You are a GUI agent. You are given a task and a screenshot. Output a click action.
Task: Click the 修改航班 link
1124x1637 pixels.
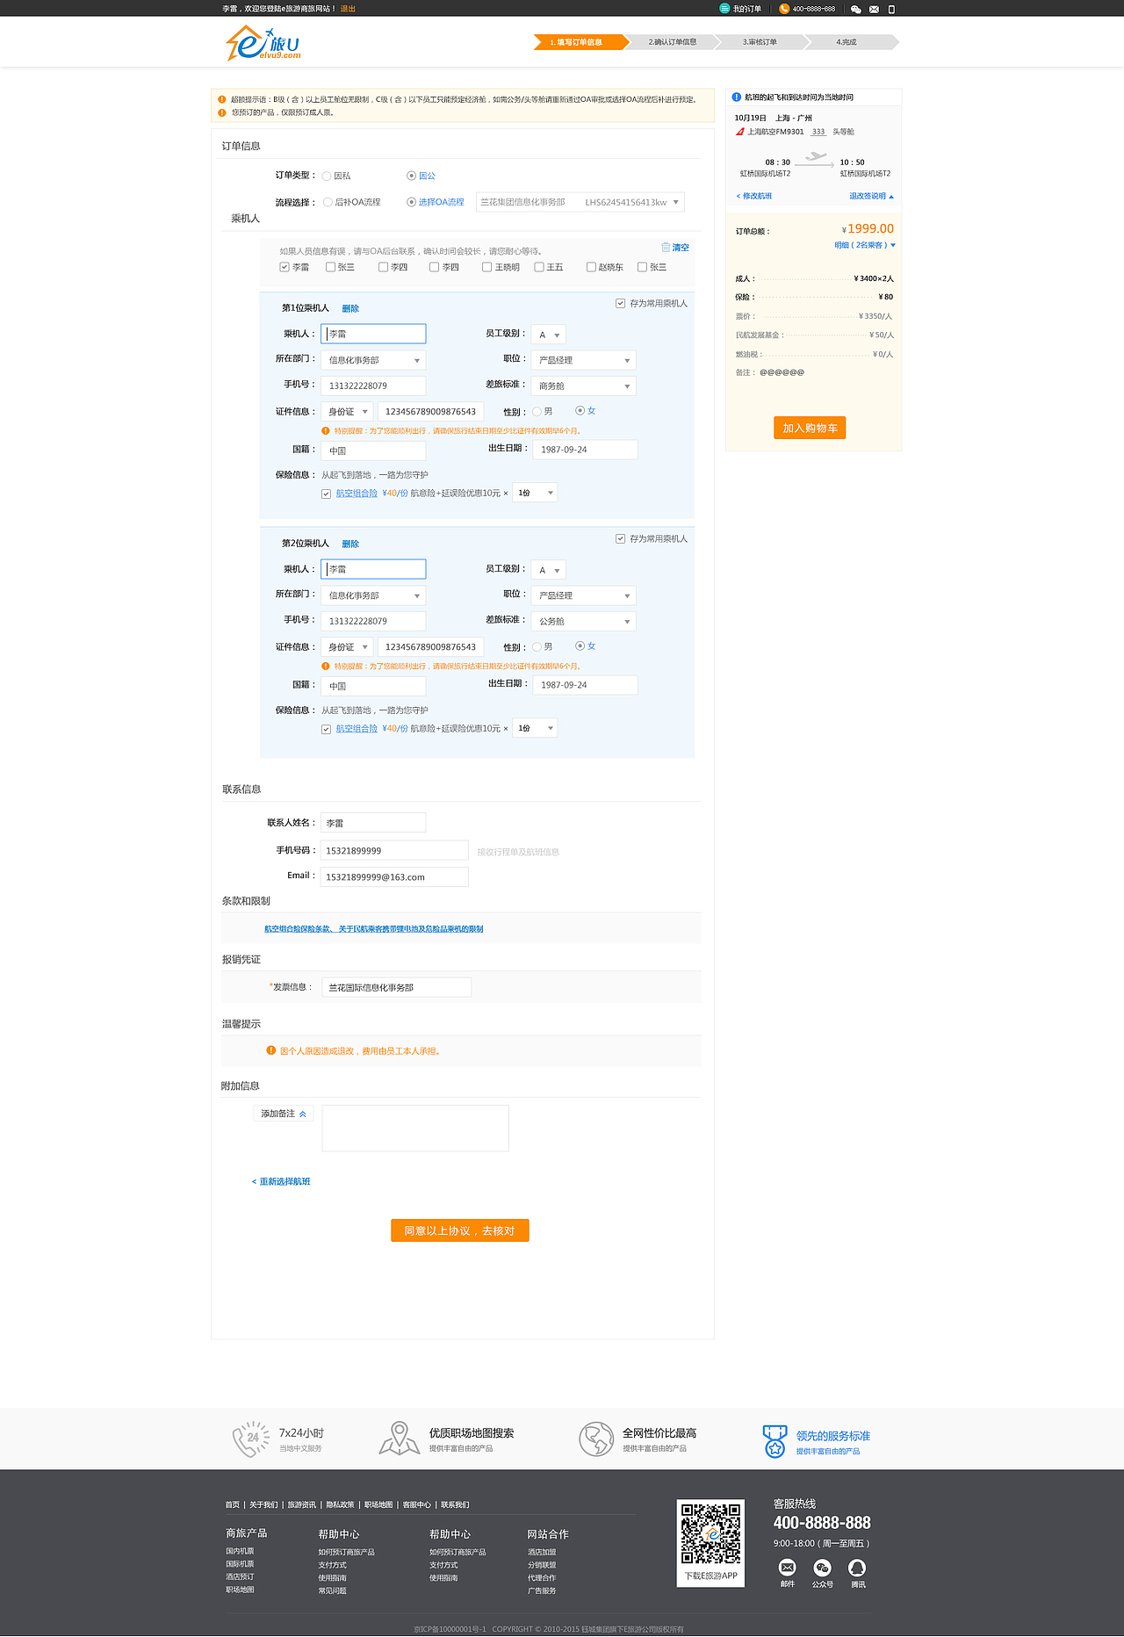coord(754,196)
